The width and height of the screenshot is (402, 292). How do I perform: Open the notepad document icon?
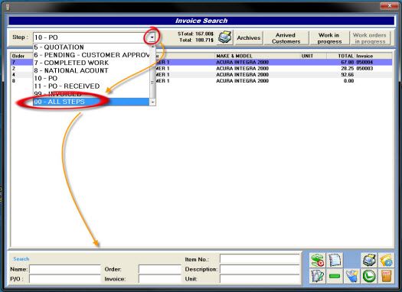335,260
